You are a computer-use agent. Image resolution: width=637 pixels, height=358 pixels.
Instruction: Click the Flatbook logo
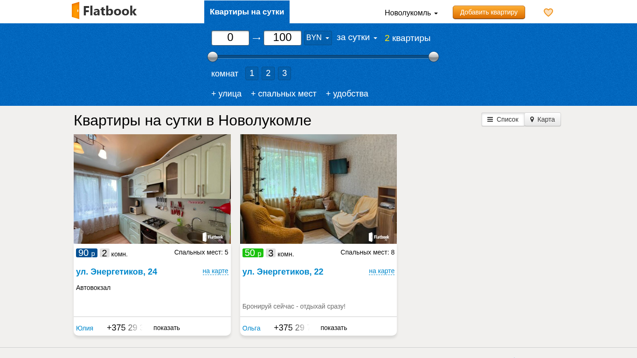coord(104,11)
